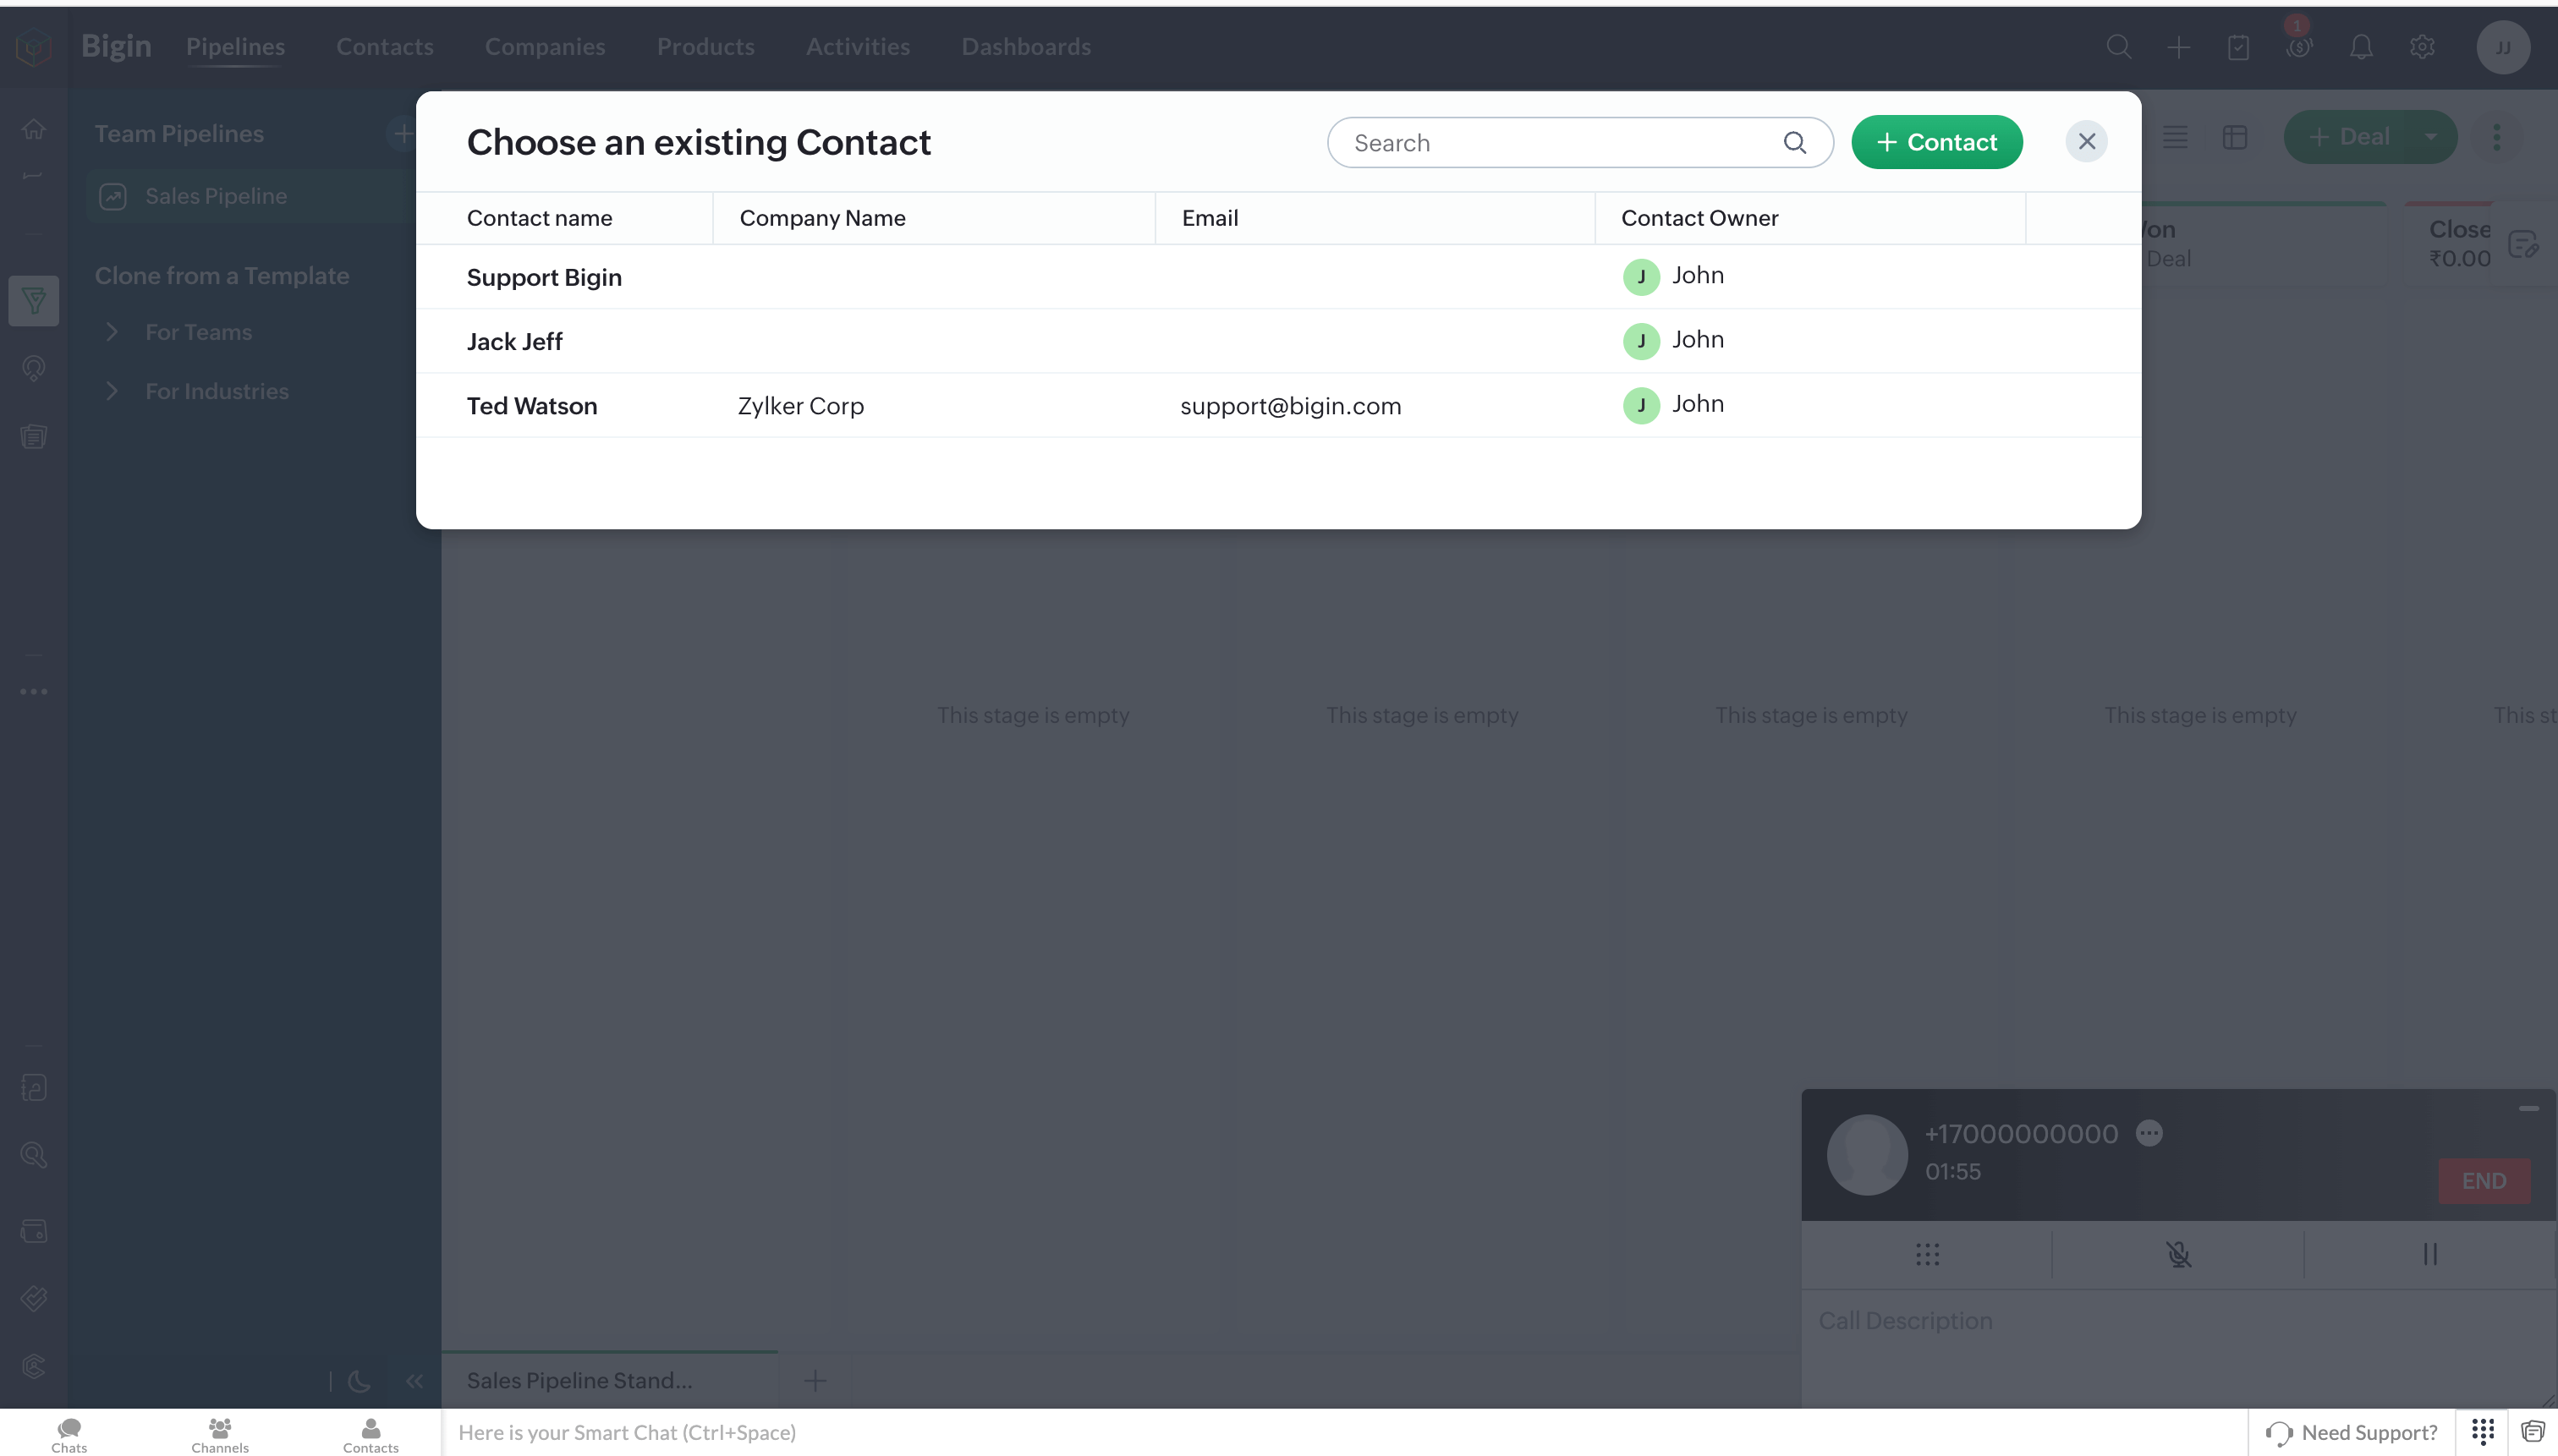Click the call options ellipsis bubble
Screen dimensions: 2558x1456
click(2149, 1133)
